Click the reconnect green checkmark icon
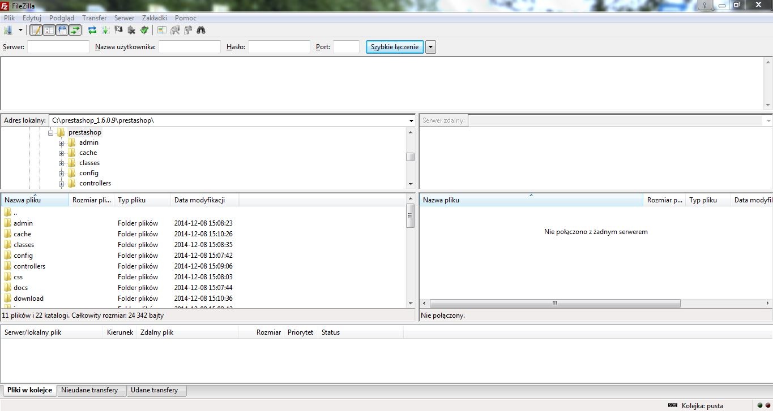 click(144, 30)
